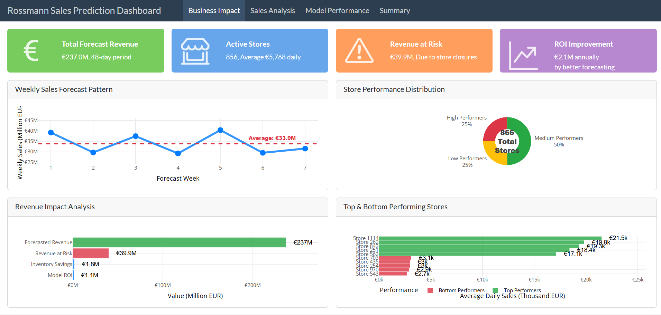Click the euro sign icon
Viewport: 661px width, 315px height.
[31, 50]
